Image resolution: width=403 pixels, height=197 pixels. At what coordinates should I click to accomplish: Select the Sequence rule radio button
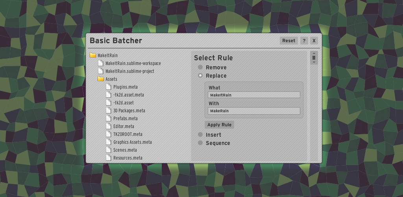(x=200, y=143)
